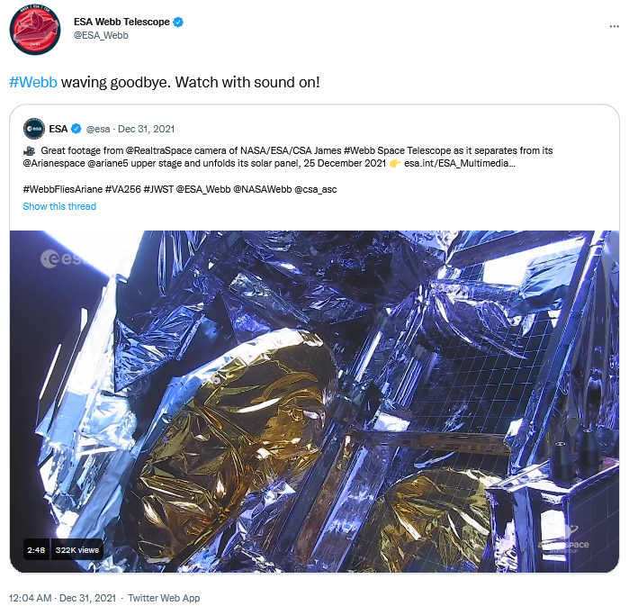Click the movie camera emoji icon
638x615 pixels.
(29, 151)
